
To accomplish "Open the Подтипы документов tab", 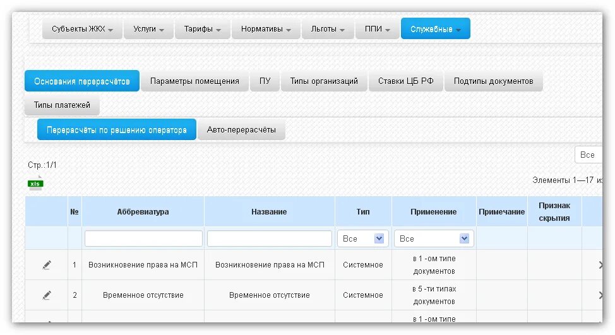I will click(x=493, y=81).
